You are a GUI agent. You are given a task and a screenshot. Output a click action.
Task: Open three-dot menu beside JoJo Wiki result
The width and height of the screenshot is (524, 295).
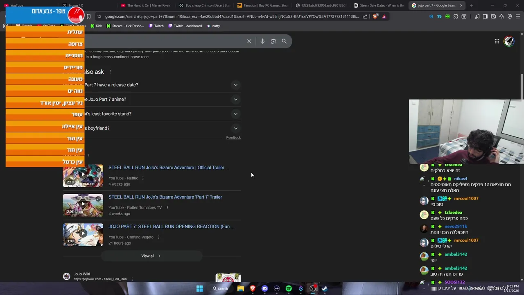132,279
